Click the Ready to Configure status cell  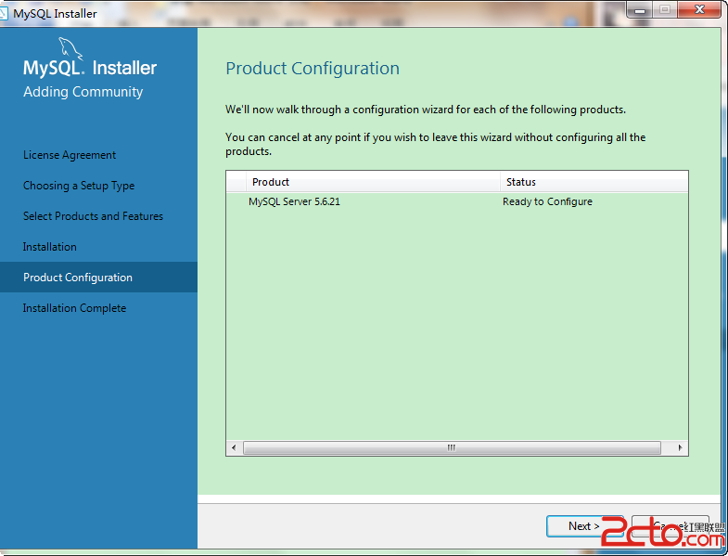(547, 201)
